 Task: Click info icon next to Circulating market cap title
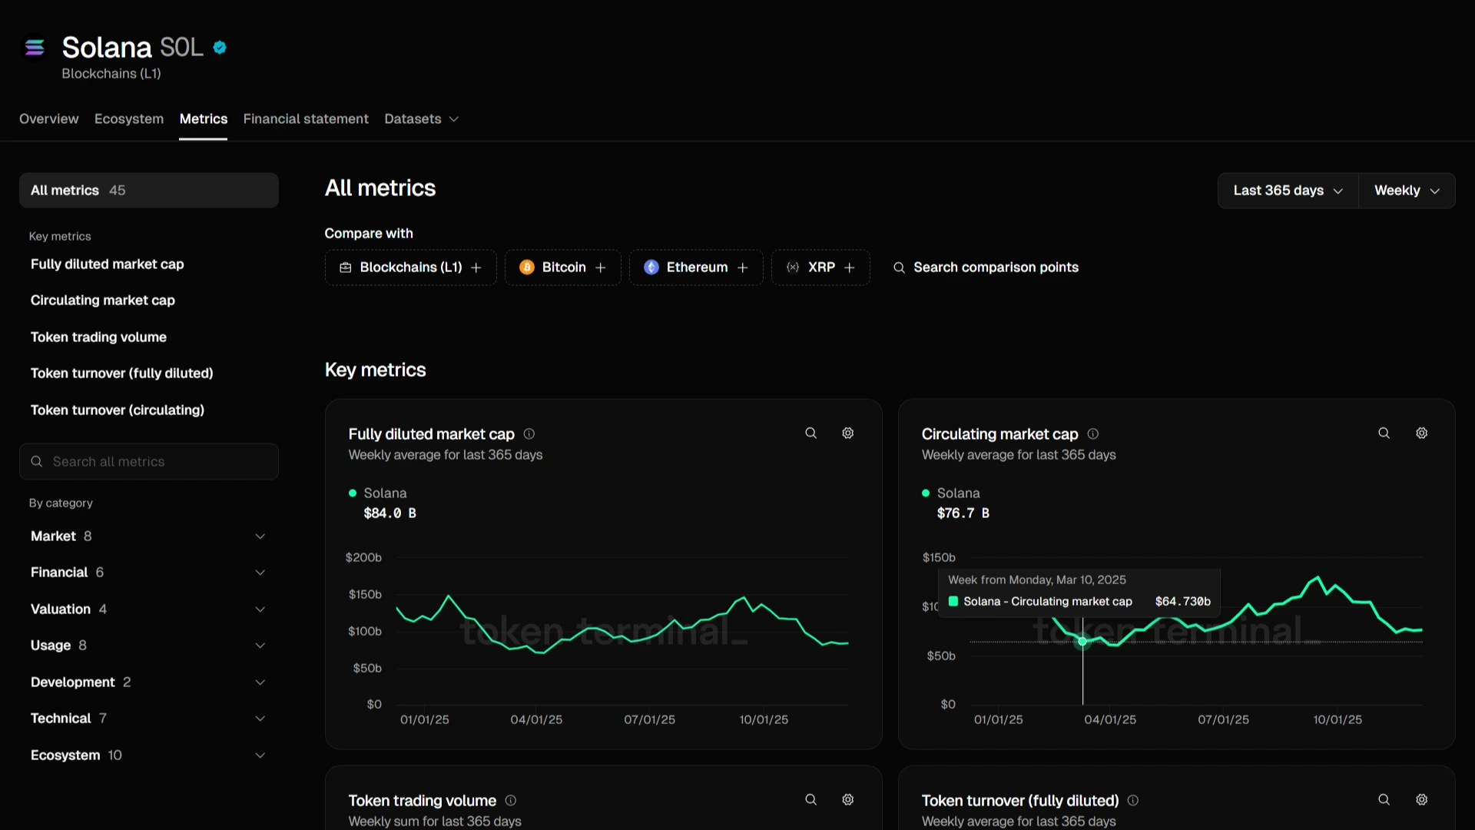1092,434
